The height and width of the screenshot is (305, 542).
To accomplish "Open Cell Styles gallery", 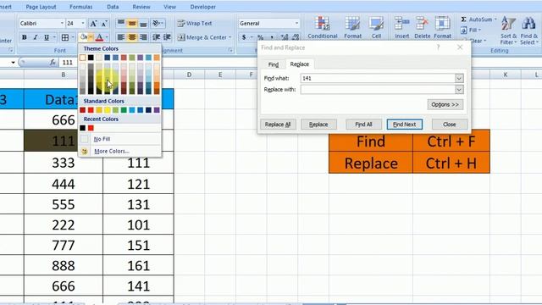I will tap(376, 27).
